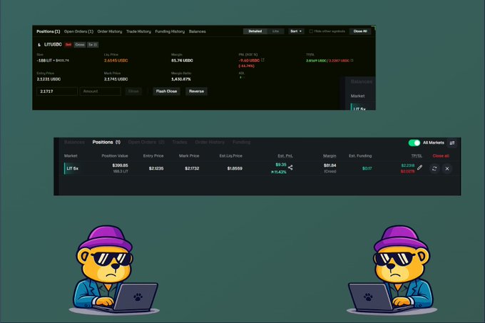Check the Hide other symbols checkbox

(x=311, y=31)
